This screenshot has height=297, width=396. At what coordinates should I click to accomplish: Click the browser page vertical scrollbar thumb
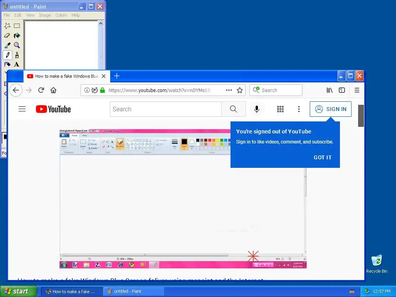point(361,116)
